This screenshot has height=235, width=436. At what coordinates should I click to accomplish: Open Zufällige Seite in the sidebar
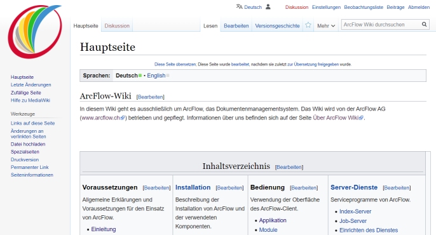coord(26,93)
